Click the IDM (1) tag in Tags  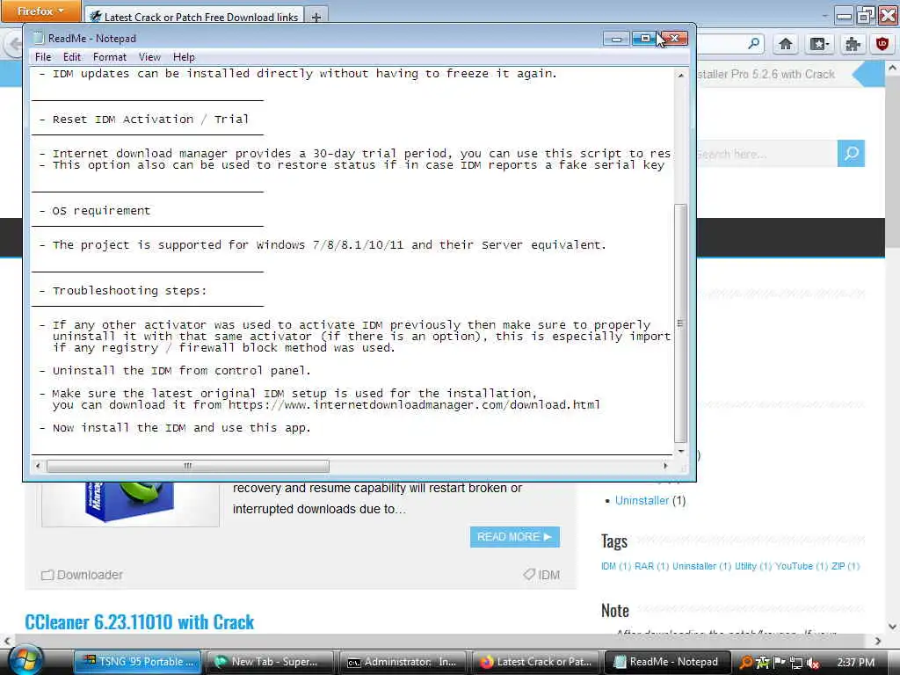pyautogui.click(x=616, y=566)
